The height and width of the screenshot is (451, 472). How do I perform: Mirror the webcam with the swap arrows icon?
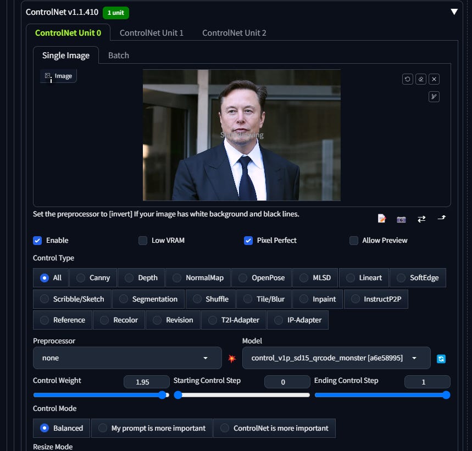421,219
